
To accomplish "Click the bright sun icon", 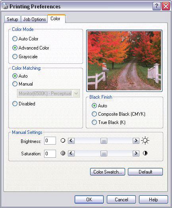I will tap(145, 141).
